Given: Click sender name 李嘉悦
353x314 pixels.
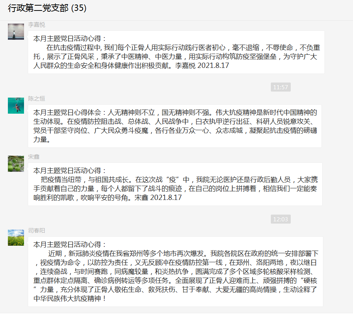Looking at the screenshot, I should point(36,24).
